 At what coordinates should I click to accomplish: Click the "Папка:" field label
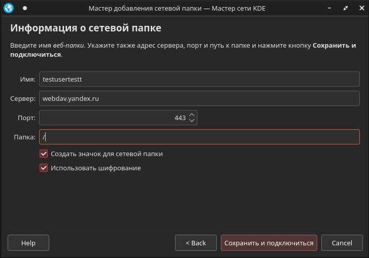(25, 137)
